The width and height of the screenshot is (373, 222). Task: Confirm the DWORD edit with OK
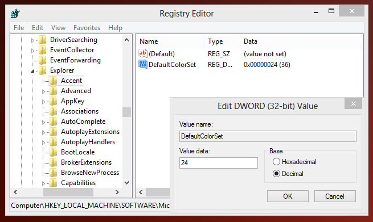tap(288, 196)
